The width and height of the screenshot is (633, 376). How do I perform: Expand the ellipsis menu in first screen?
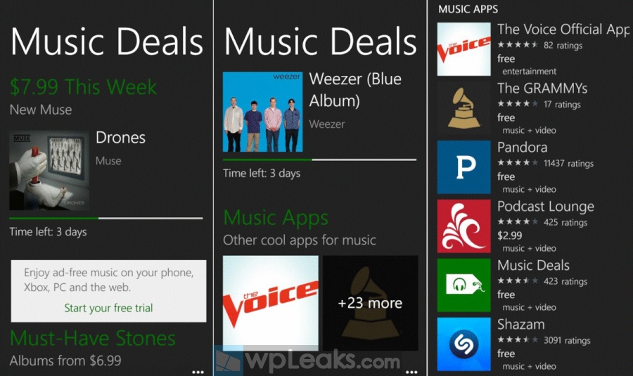198,372
